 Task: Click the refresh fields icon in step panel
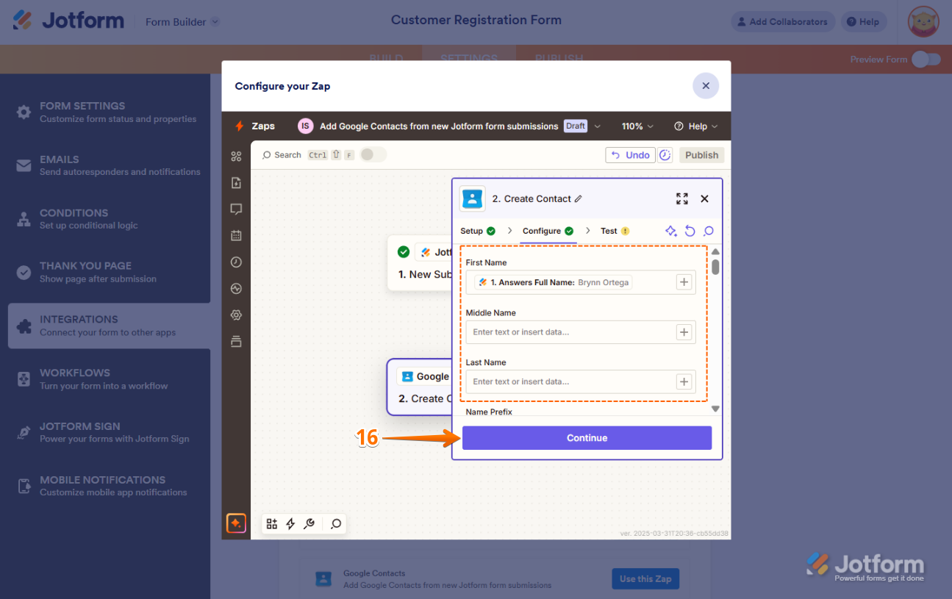(690, 231)
